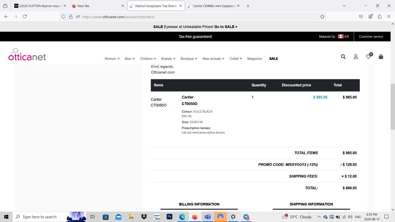Click the BILLING INFORMATION heading
The height and width of the screenshot is (222, 395).
click(199, 204)
